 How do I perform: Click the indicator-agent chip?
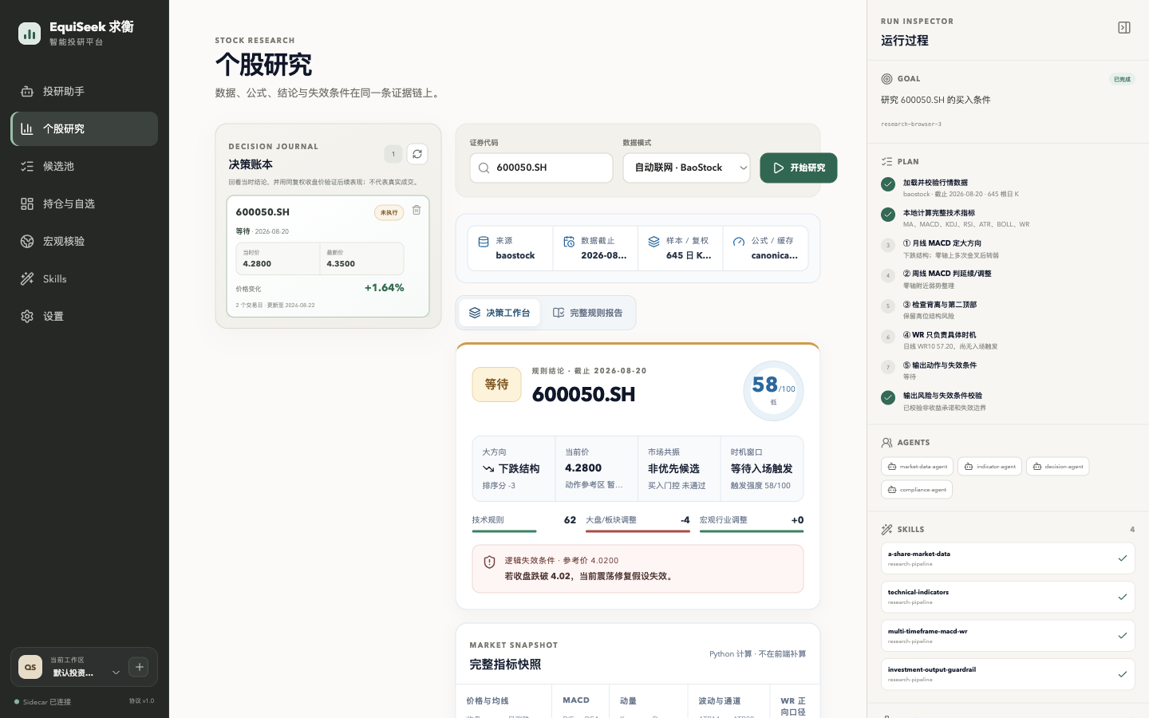[989, 467]
